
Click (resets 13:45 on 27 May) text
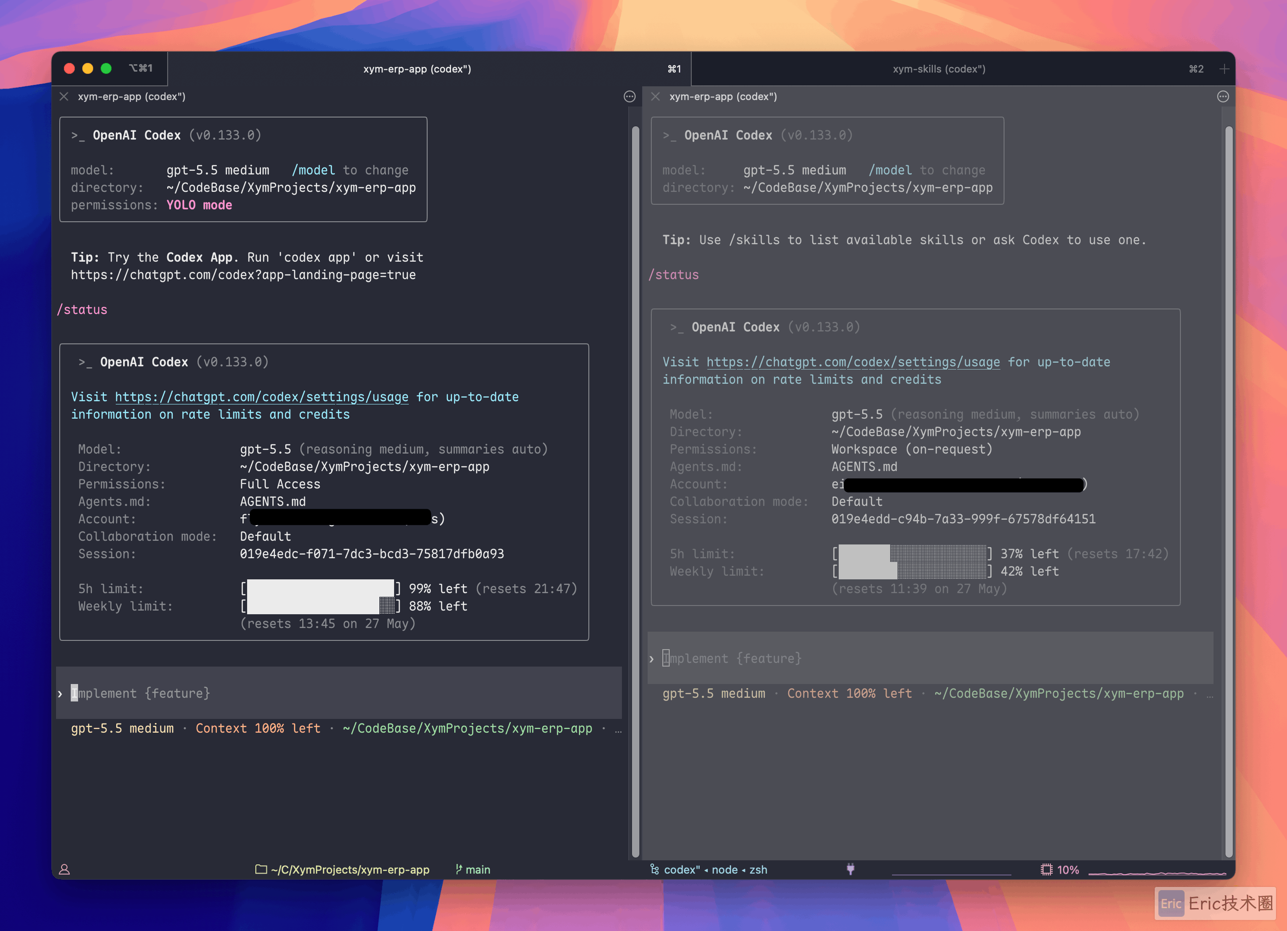328,624
